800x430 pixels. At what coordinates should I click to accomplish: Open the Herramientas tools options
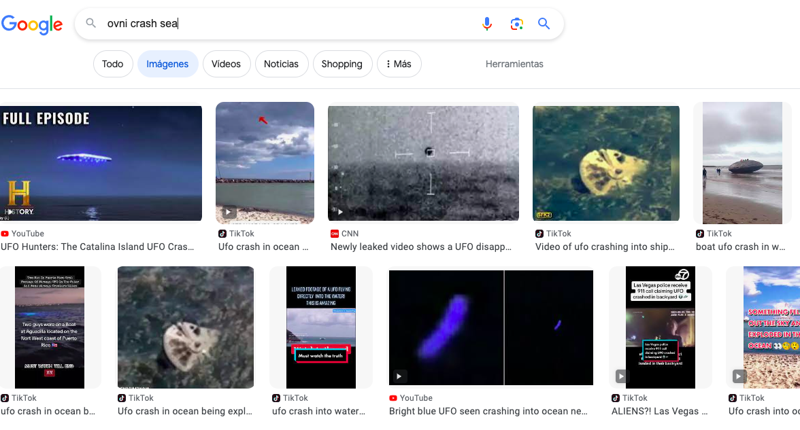pyautogui.click(x=514, y=64)
